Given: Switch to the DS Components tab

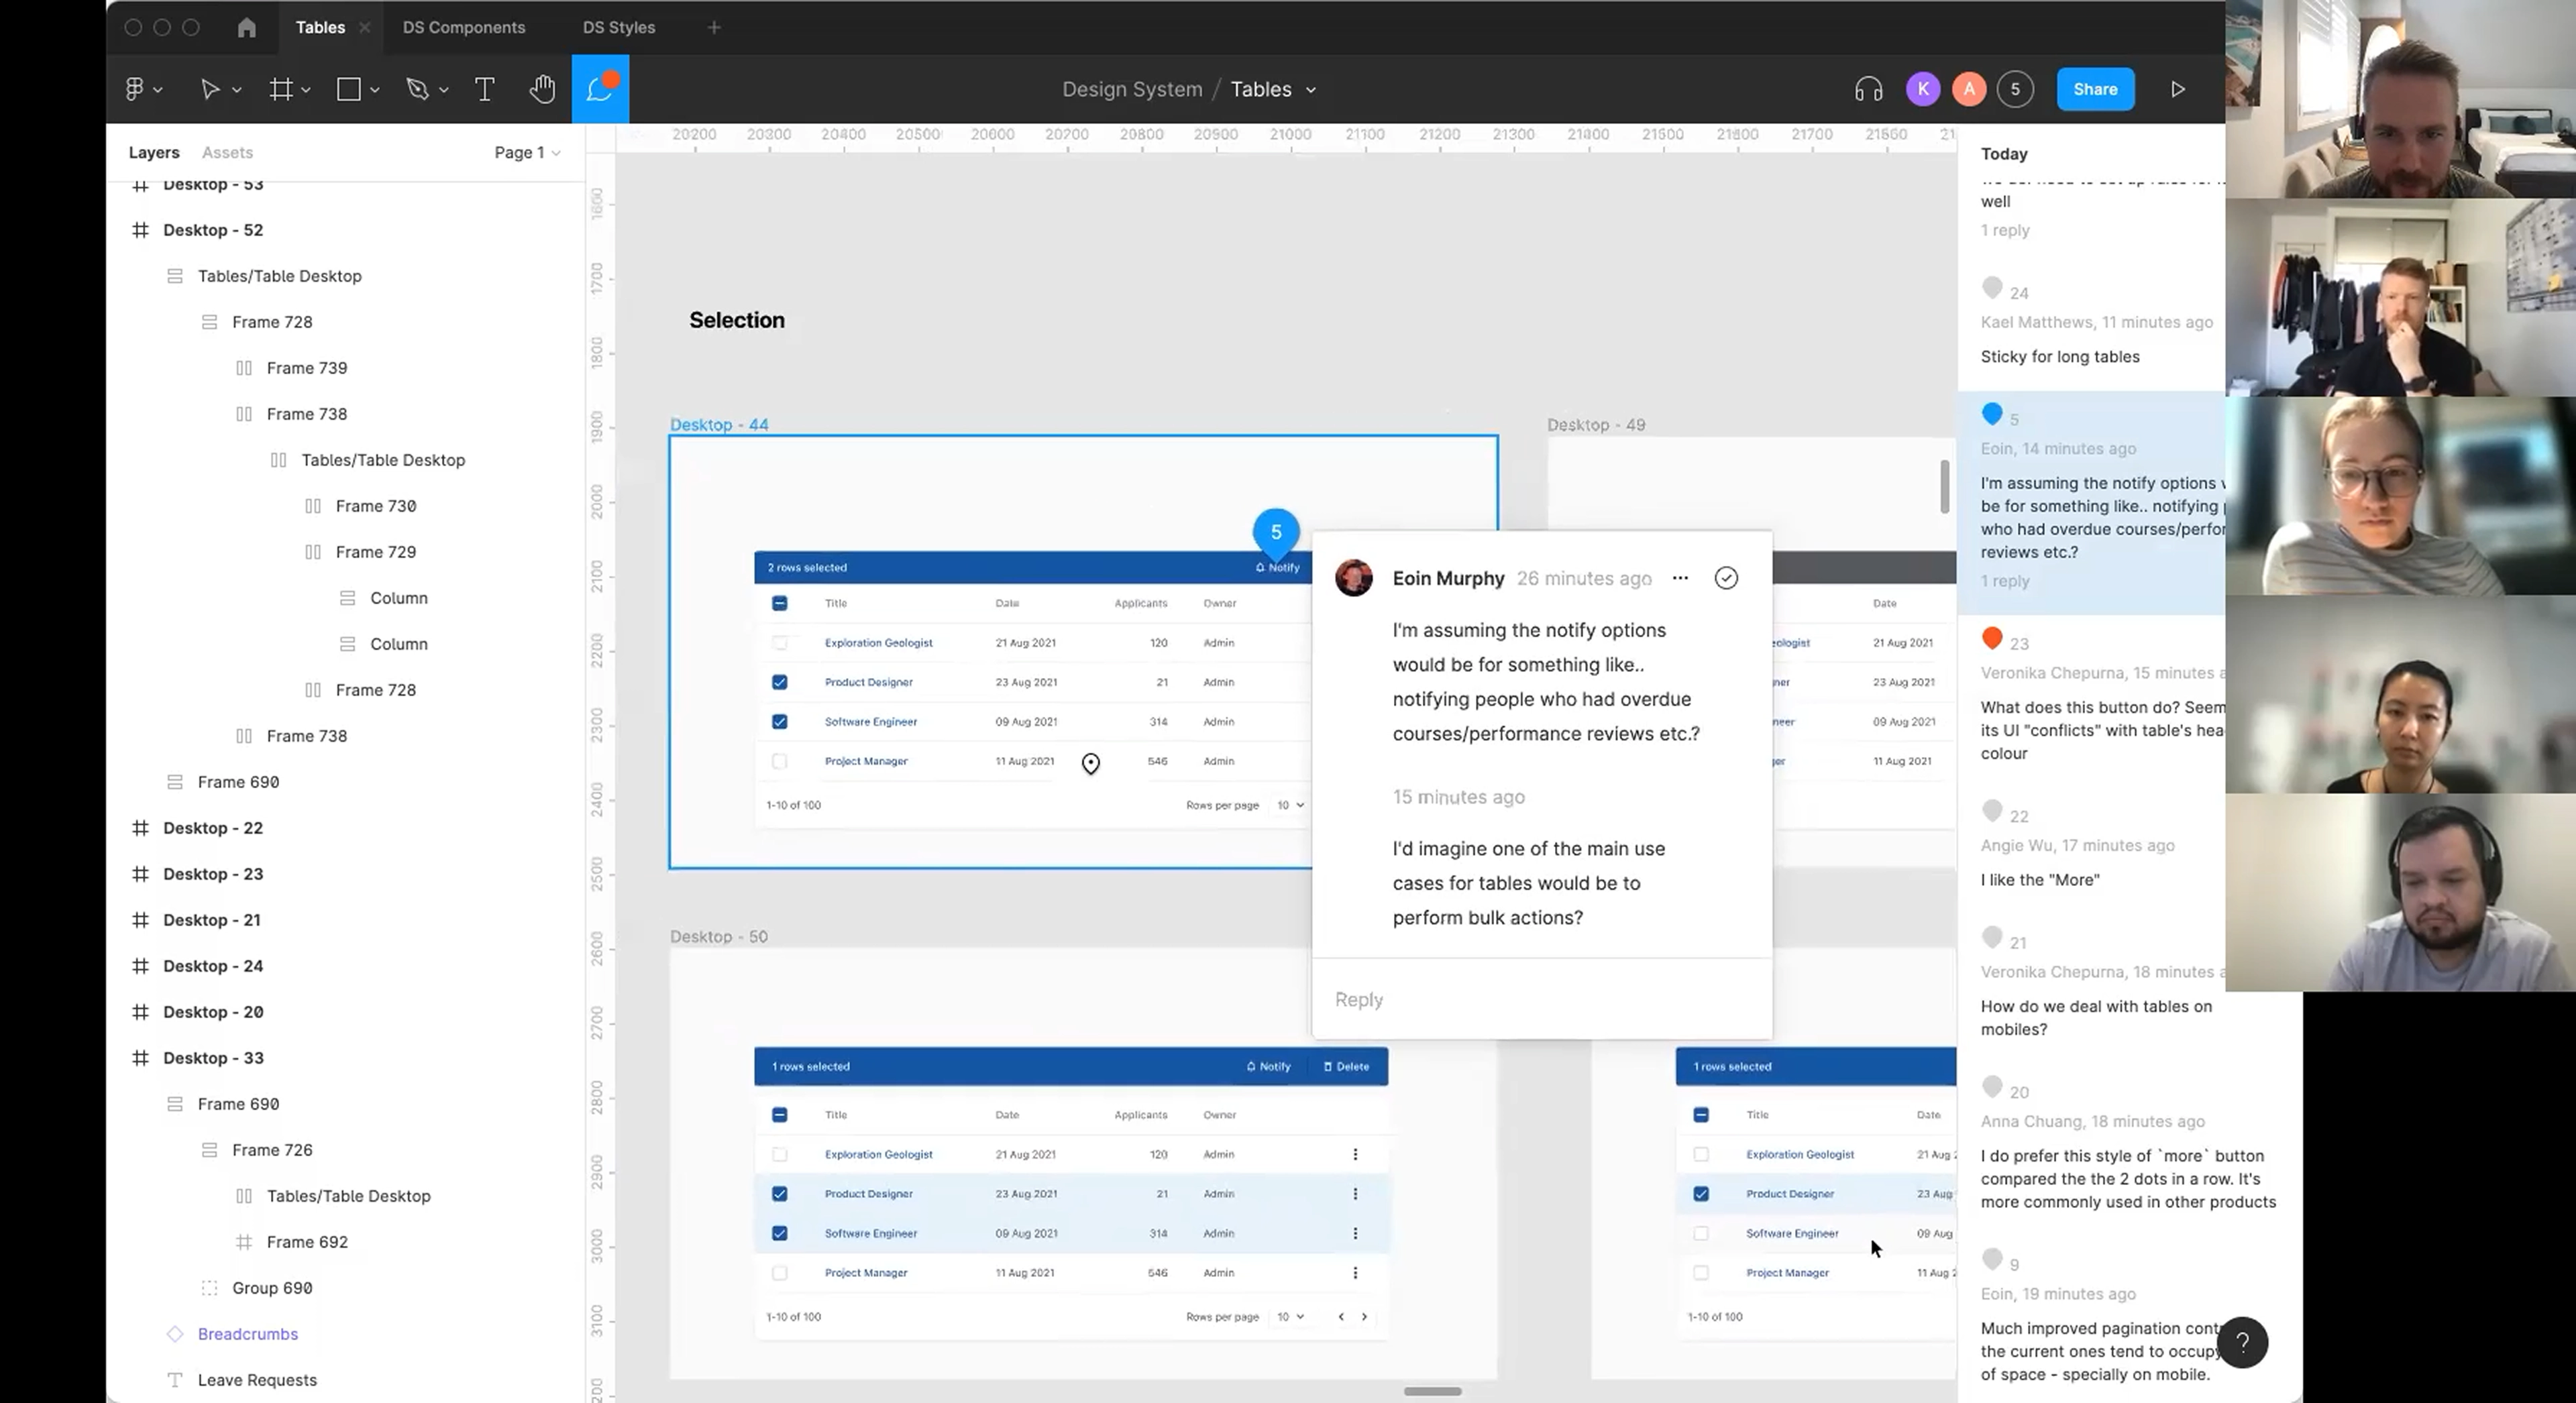Looking at the screenshot, I should [x=464, y=27].
